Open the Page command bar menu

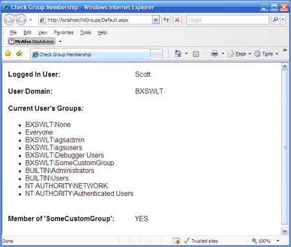[x=239, y=54]
